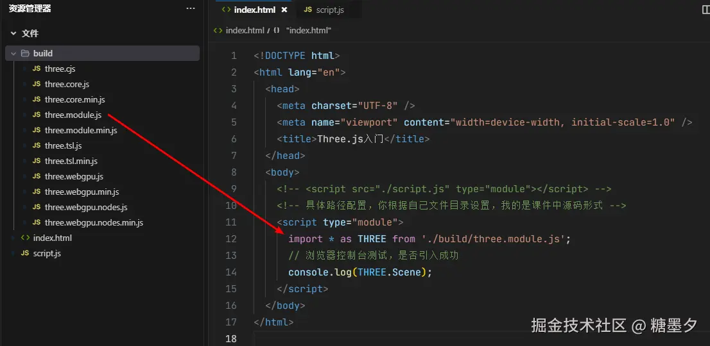Click the console.log(THREE.Scene) statement

coord(360,272)
